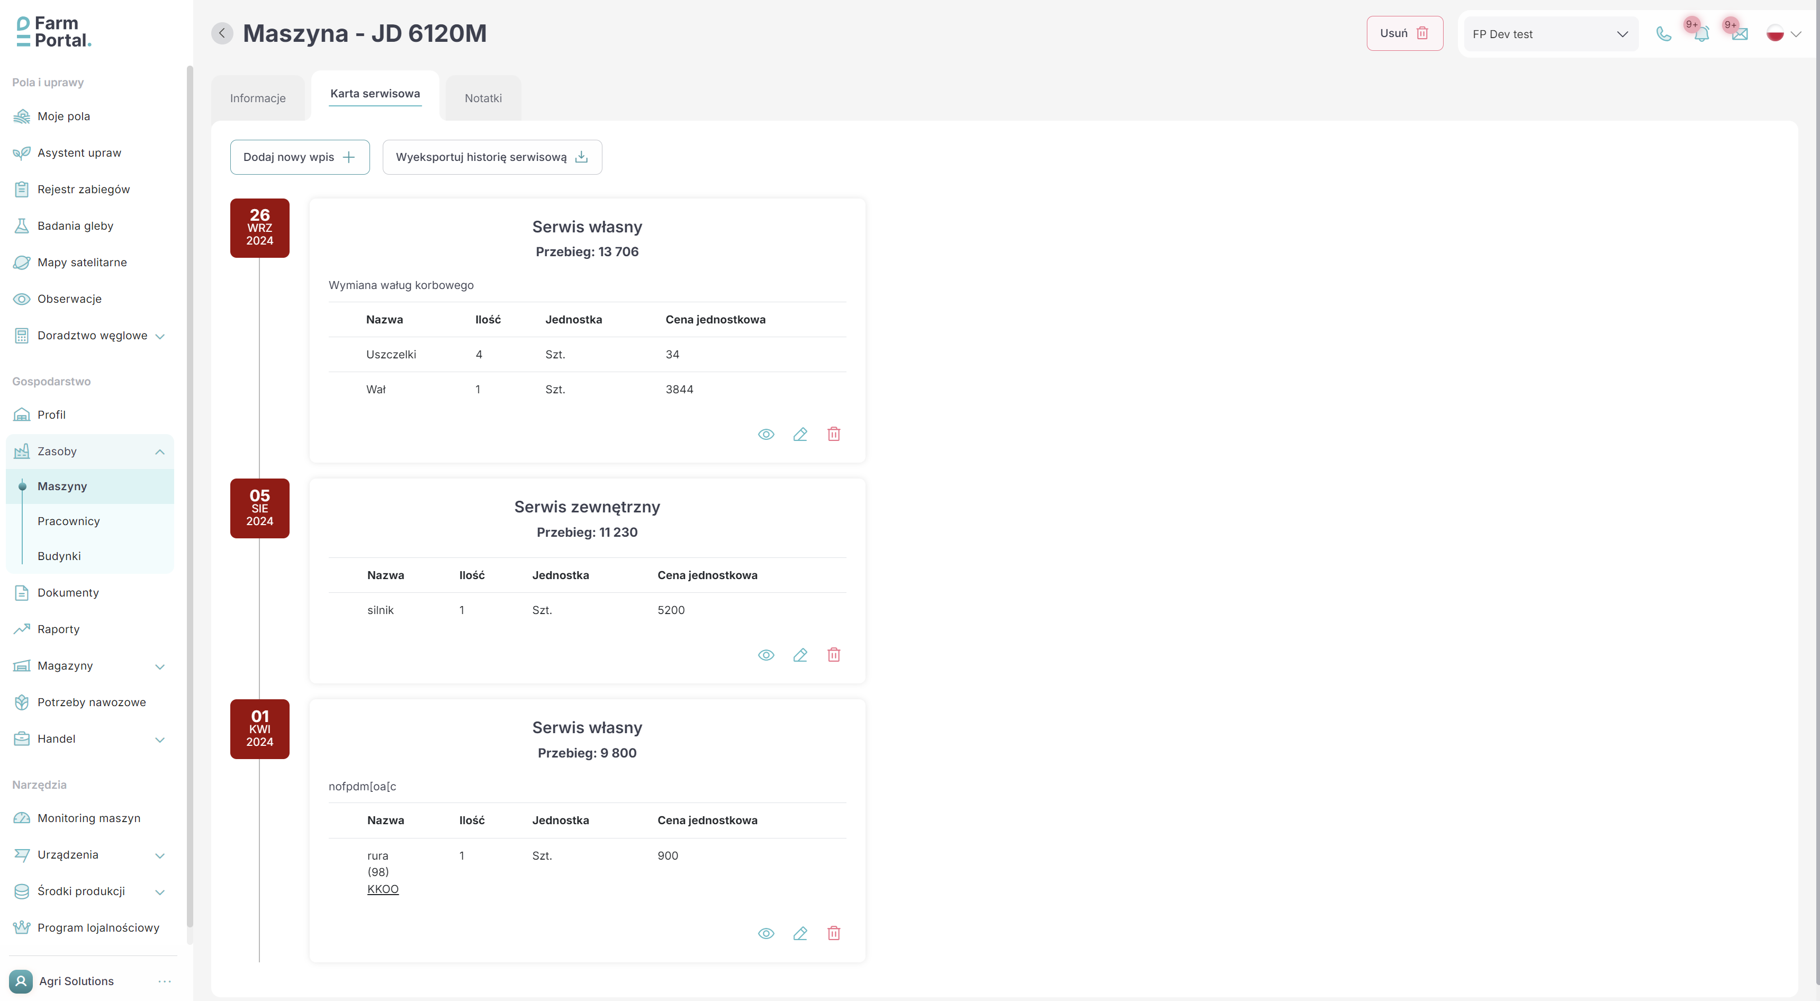Delete the 05 SIE 2024 service entry
The image size is (1820, 1001).
pyautogui.click(x=834, y=655)
